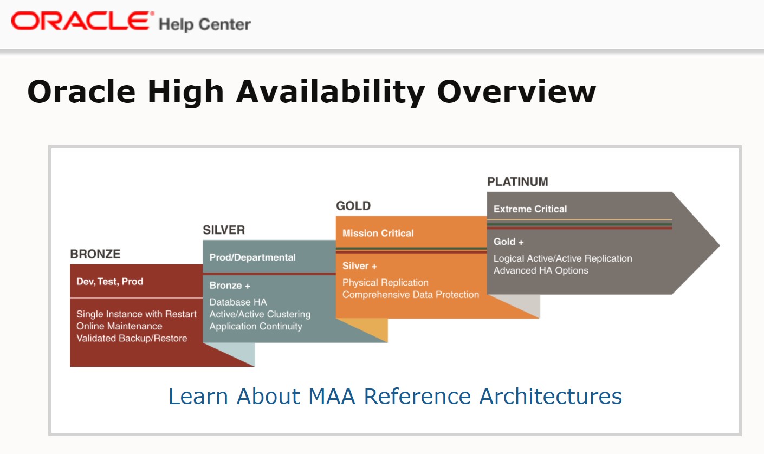Click Application Continuity text
This screenshot has height=454, width=764.
(256, 326)
